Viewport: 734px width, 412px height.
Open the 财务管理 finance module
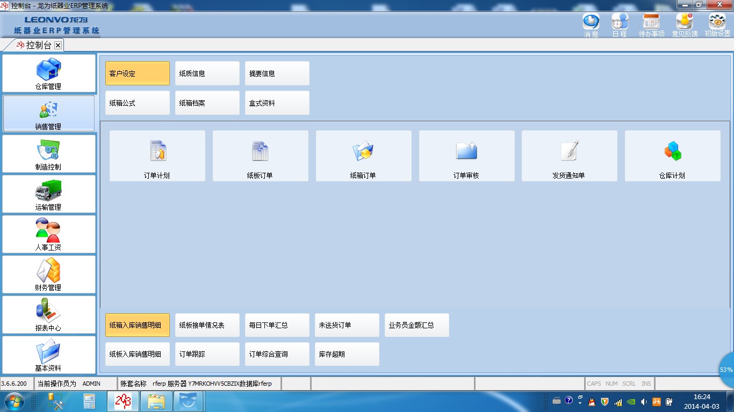(x=48, y=274)
